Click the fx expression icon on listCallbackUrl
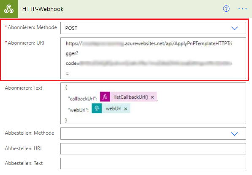 (x=105, y=97)
